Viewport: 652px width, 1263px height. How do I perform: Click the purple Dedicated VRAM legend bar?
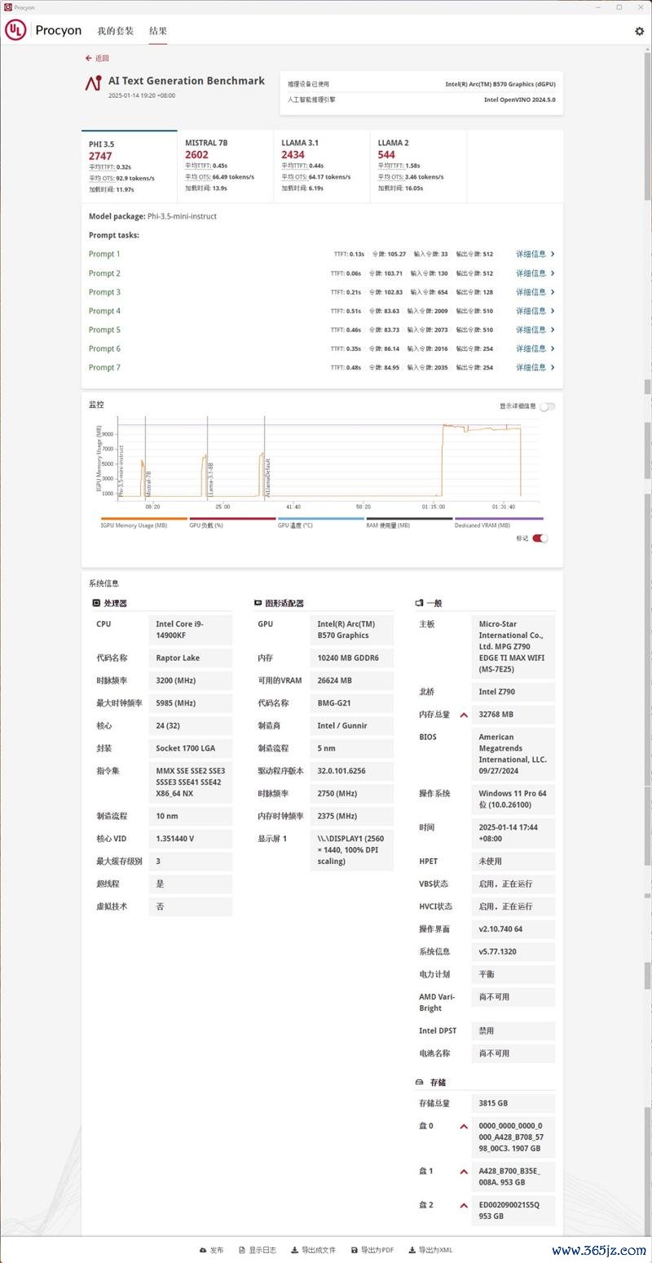(x=499, y=518)
